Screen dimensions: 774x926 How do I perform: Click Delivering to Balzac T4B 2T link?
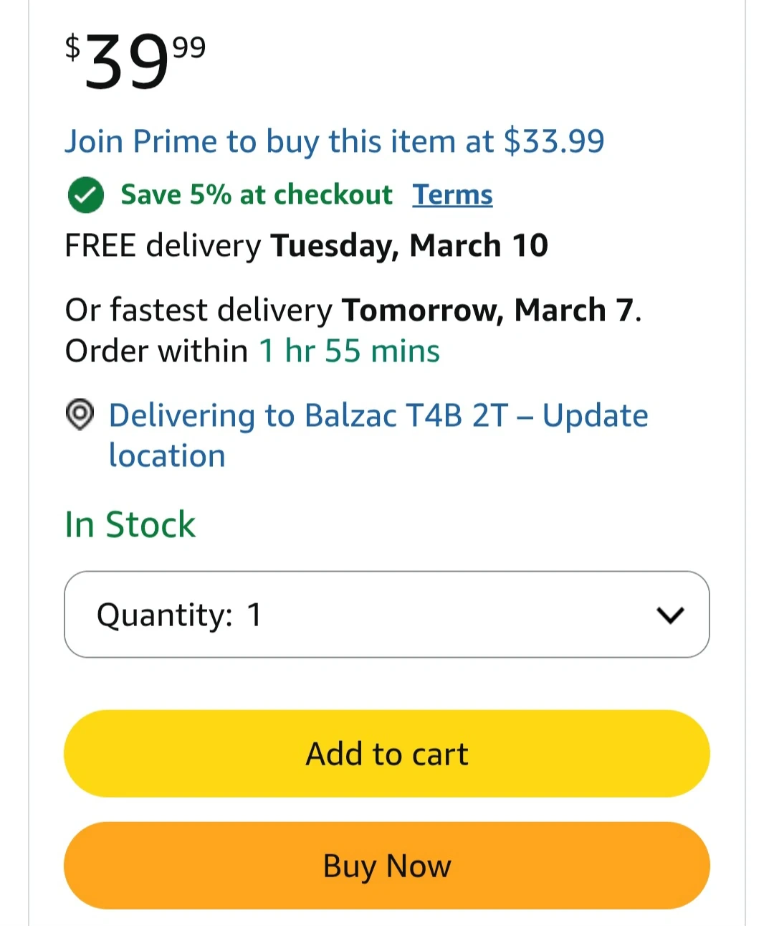308,416
